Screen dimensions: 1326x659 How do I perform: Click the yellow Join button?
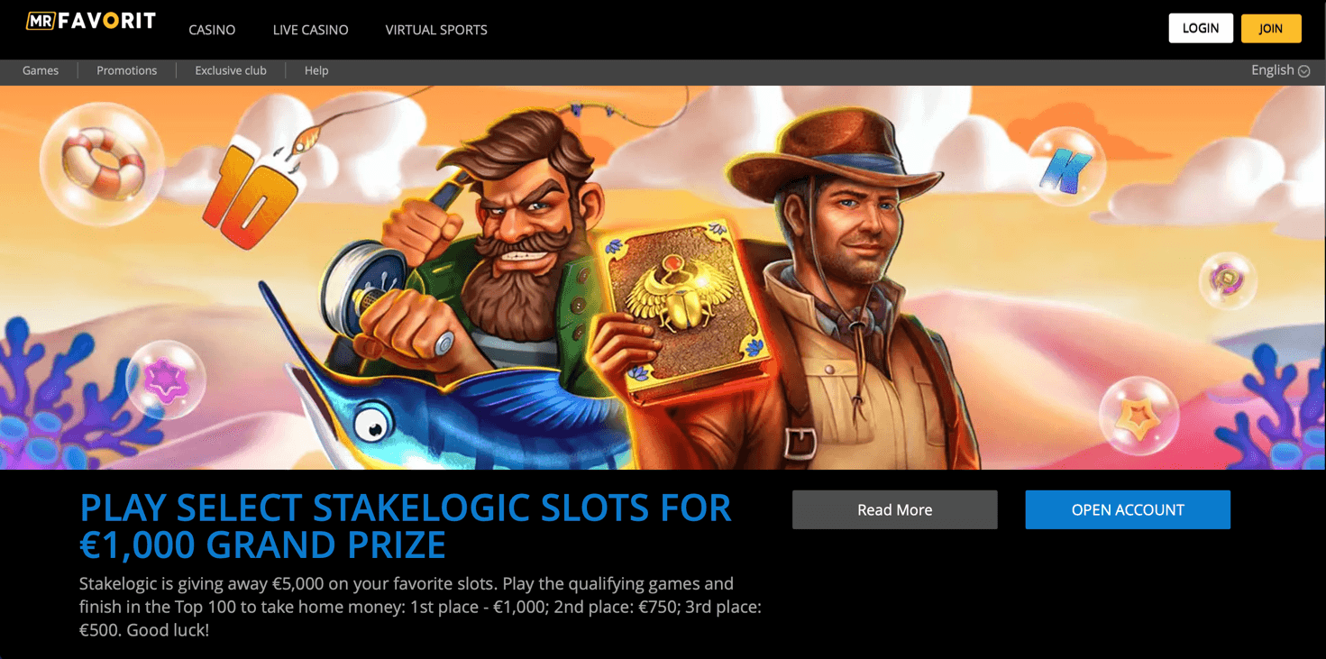tap(1271, 28)
